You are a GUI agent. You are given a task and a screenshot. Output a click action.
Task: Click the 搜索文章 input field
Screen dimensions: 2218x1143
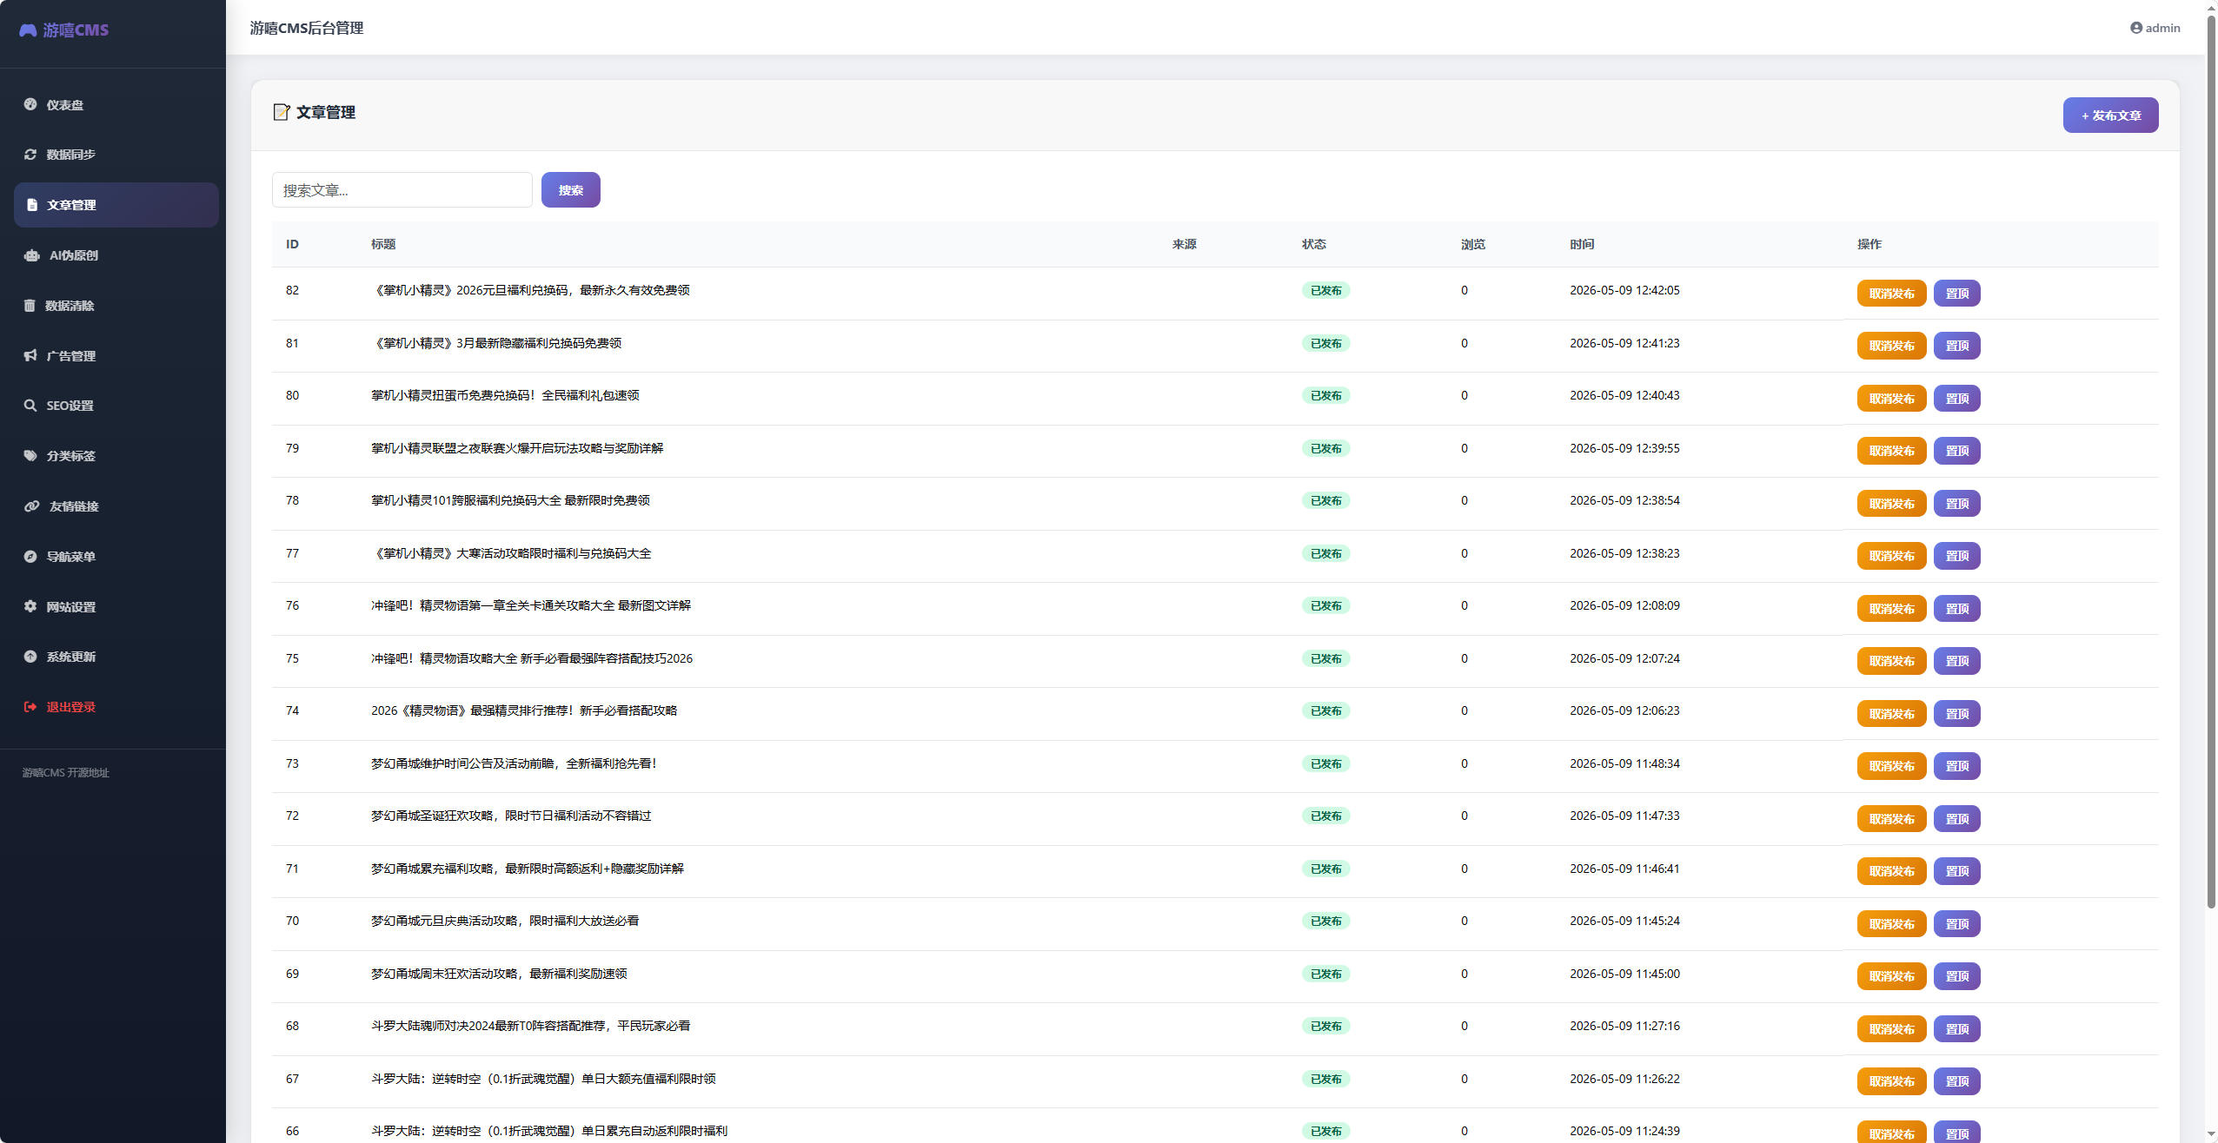[402, 190]
